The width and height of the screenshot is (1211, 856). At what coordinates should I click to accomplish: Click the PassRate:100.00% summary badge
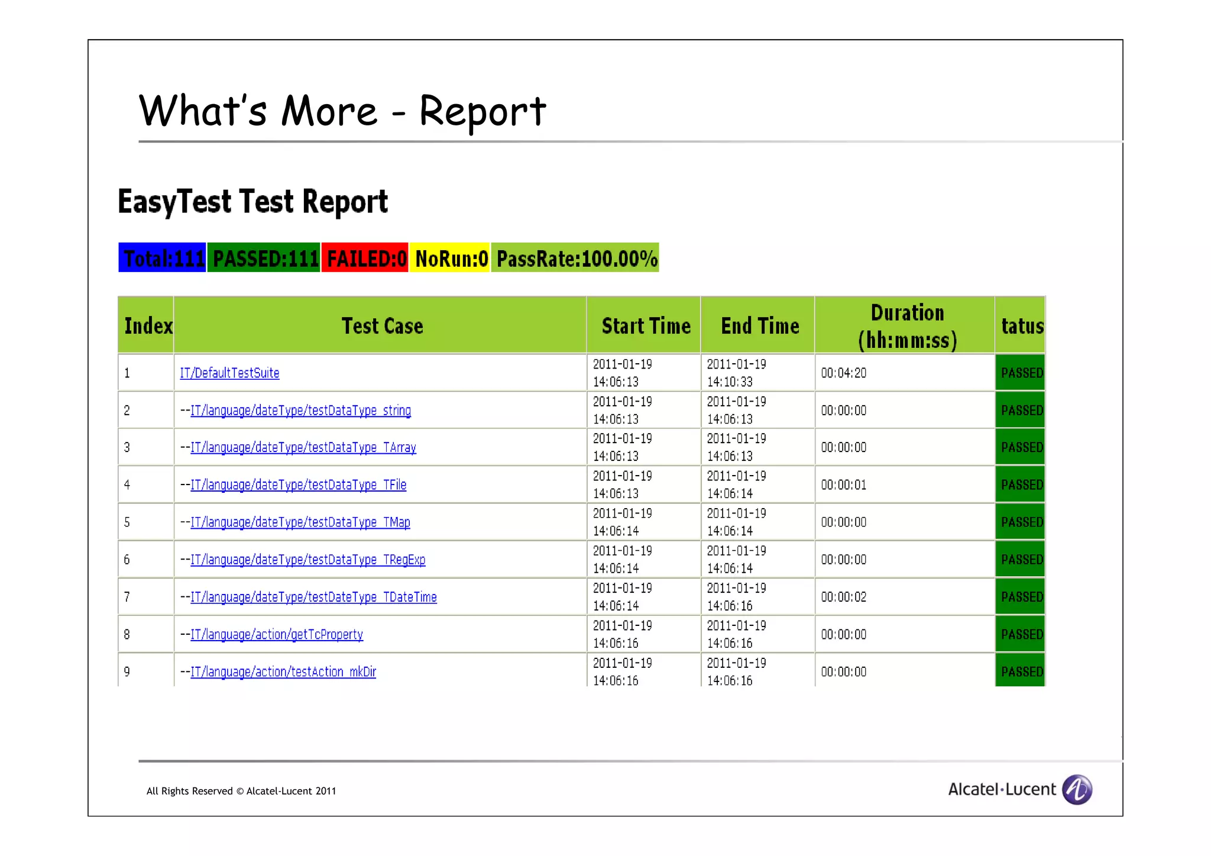click(x=575, y=257)
